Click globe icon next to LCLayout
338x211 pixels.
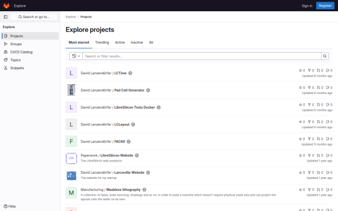[x=133, y=124]
